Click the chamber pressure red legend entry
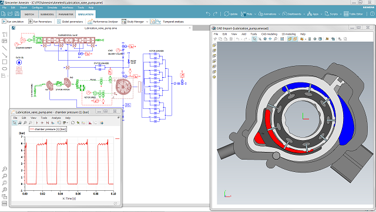The image size is (376, 212). [x=48, y=130]
